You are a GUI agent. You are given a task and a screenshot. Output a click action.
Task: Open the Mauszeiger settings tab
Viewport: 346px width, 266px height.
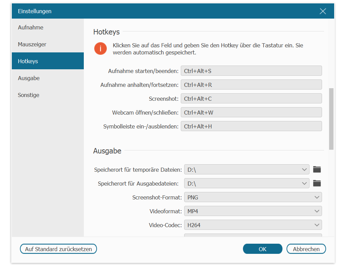[x=48, y=44]
